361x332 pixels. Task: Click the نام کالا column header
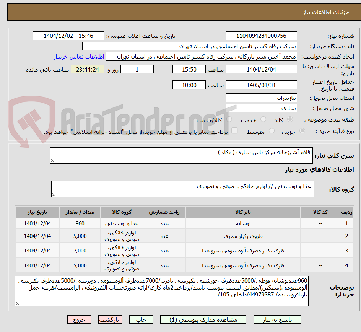(x=243, y=212)
